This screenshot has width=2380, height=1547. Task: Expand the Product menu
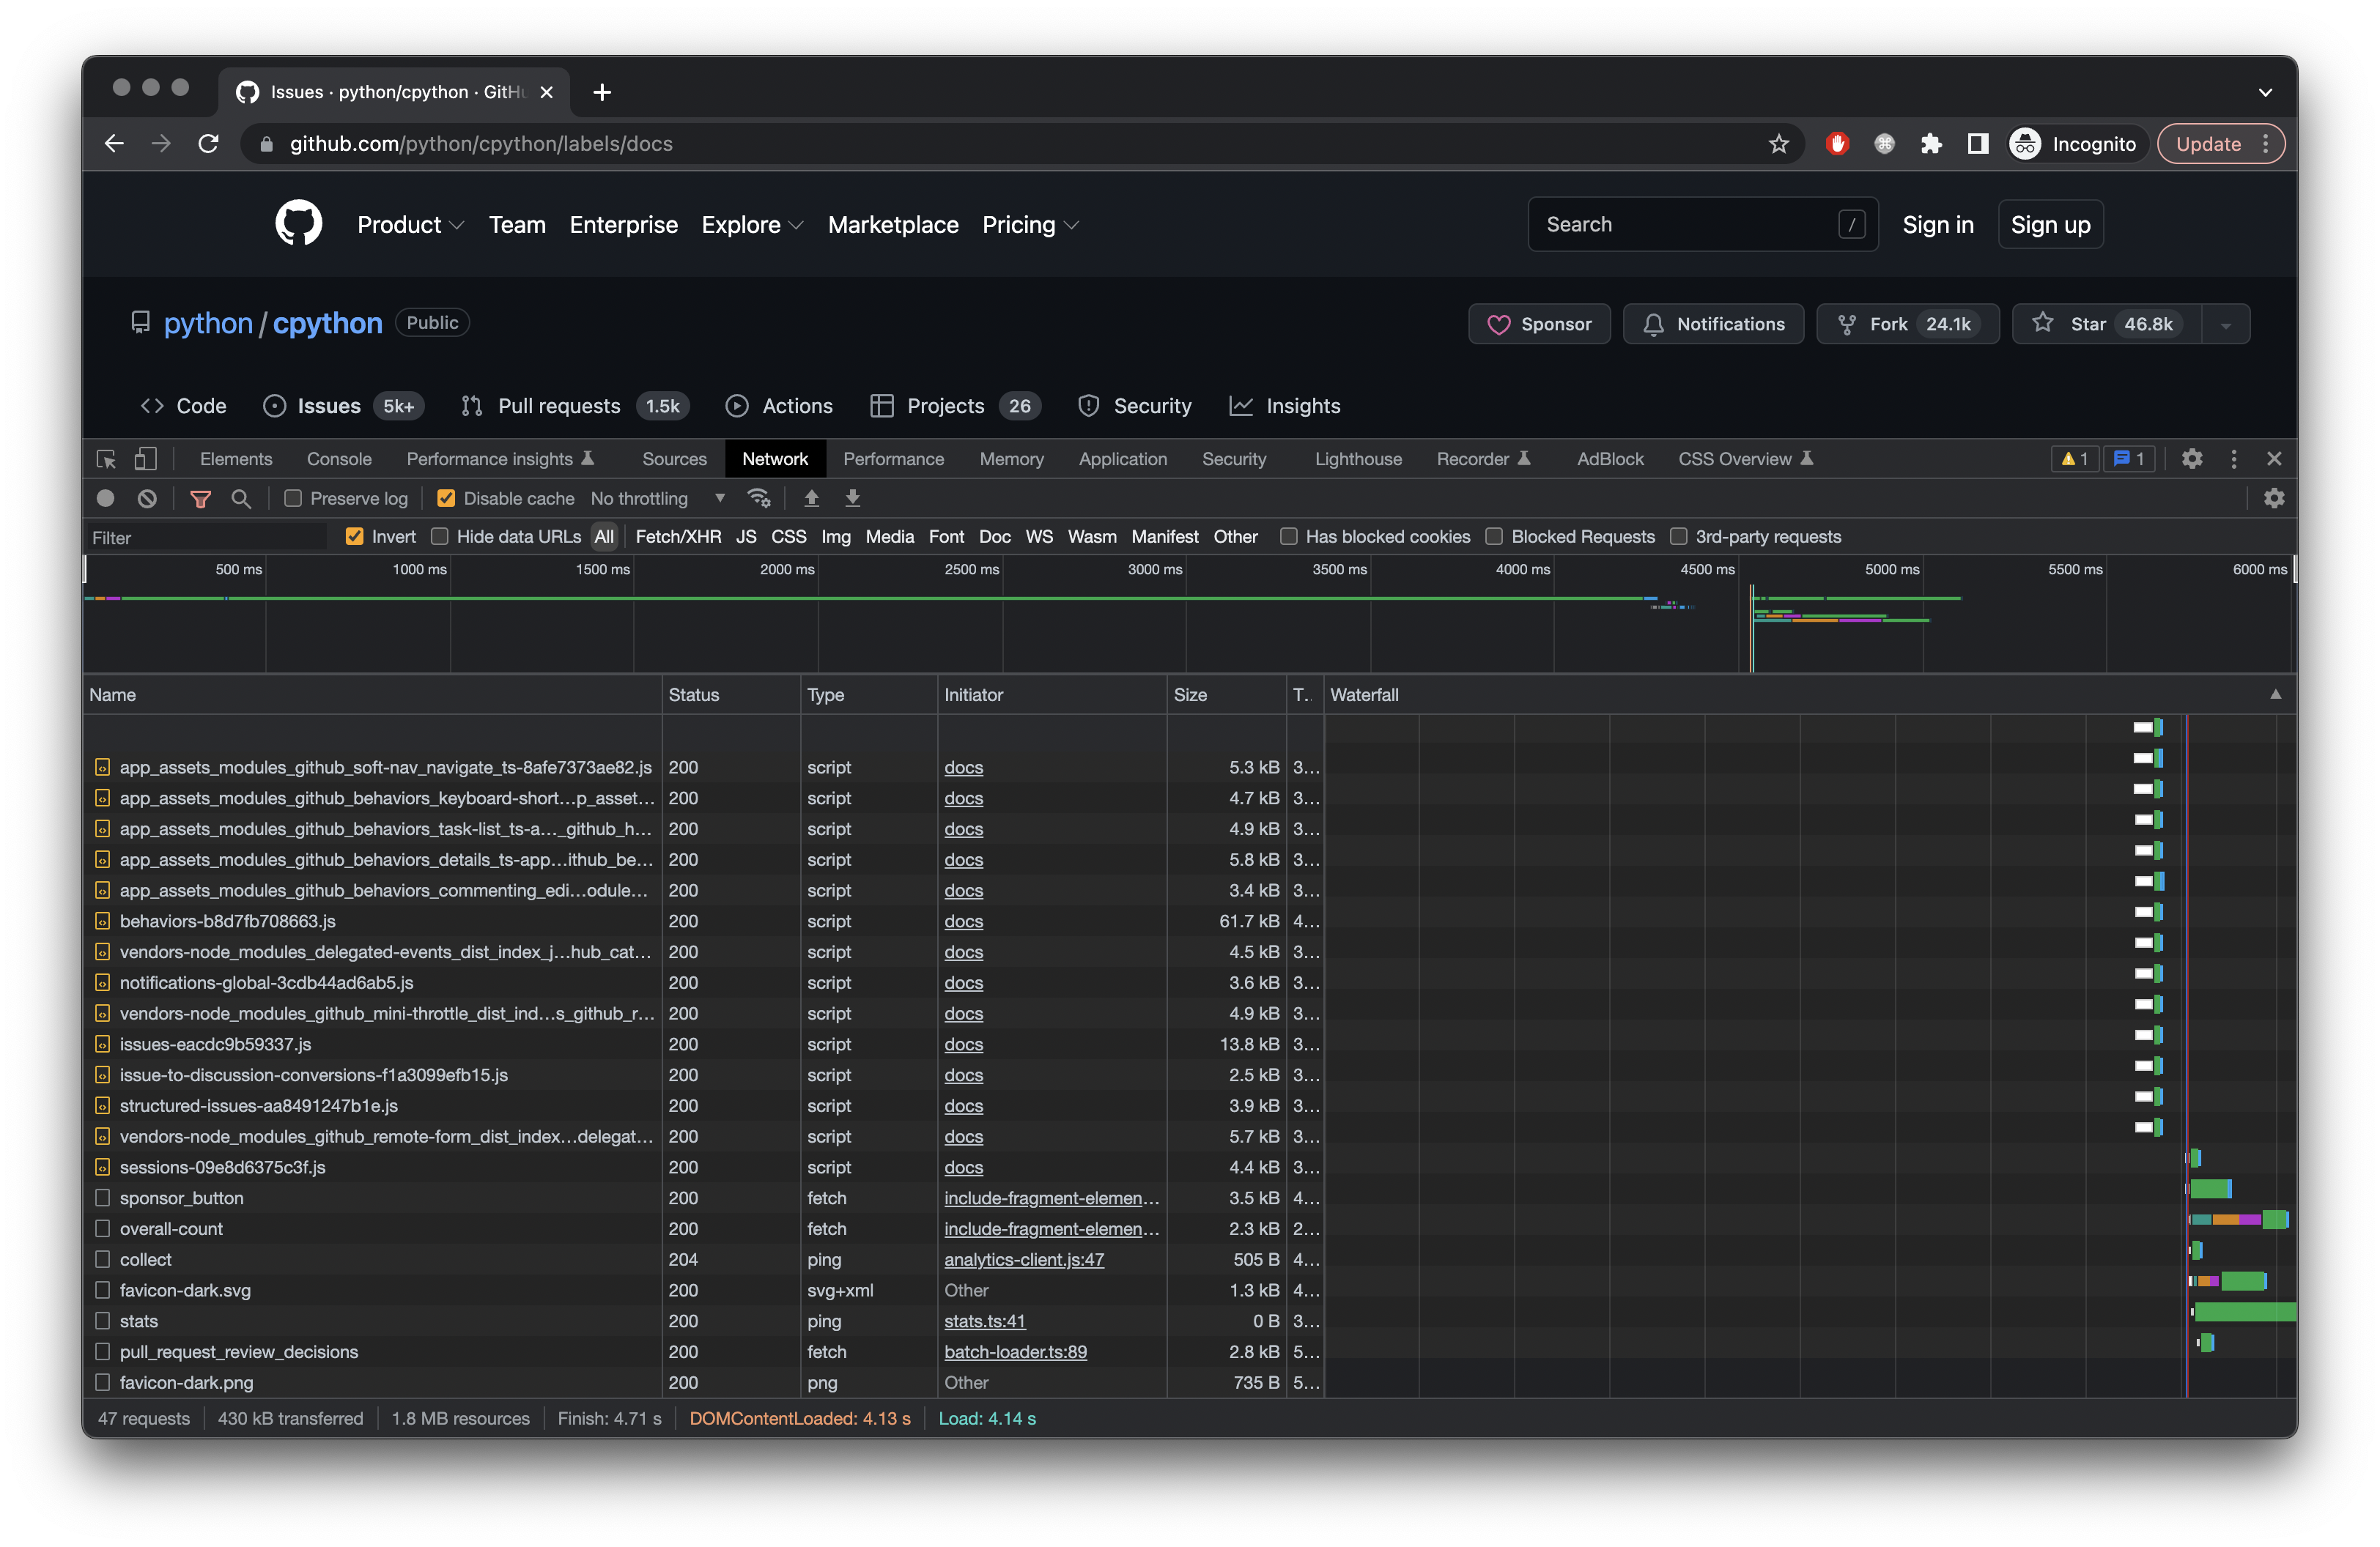(410, 225)
